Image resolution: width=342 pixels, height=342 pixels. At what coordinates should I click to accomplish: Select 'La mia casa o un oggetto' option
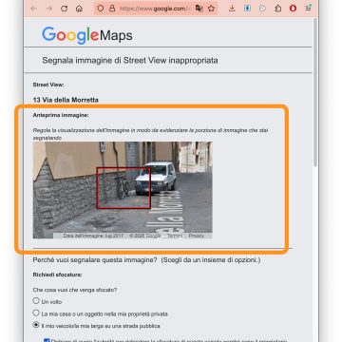(x=36, y=313)
